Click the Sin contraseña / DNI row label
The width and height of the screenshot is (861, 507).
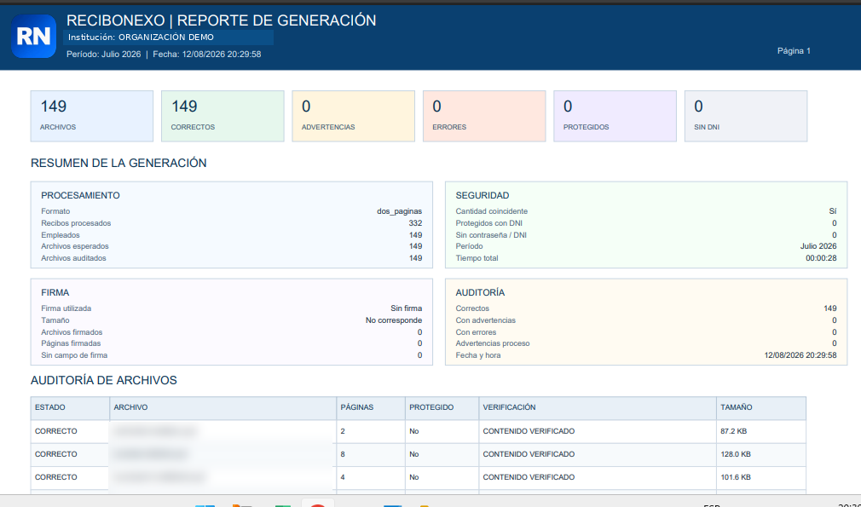(x=491, y=235)
